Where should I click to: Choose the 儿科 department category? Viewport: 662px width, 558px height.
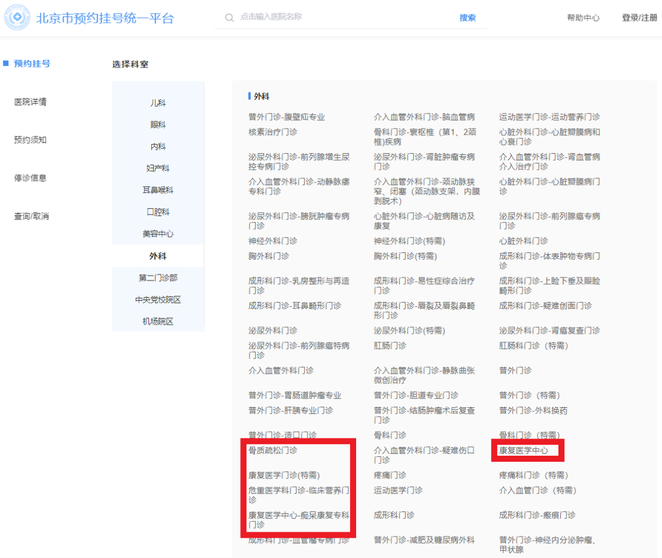click(x=158, y=103)
